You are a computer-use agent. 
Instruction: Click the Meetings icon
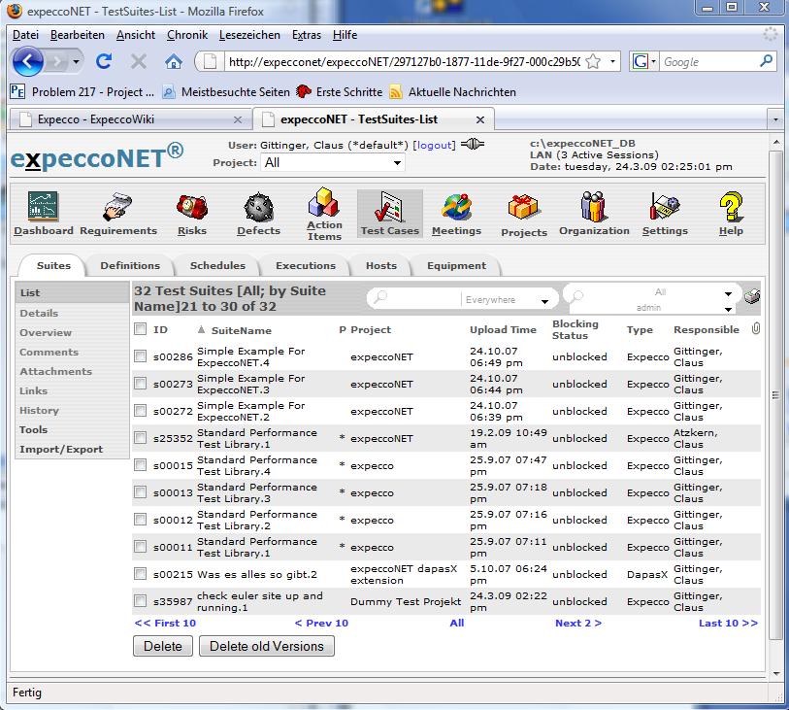coord(456,207)
